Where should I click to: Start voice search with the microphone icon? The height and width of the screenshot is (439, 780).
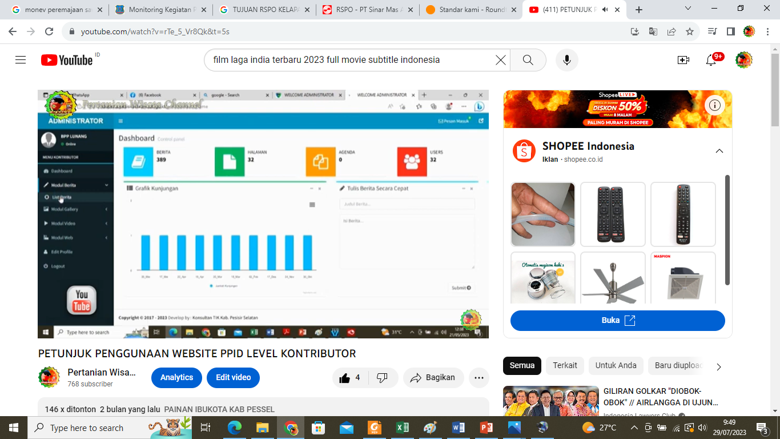pos(566,59)
